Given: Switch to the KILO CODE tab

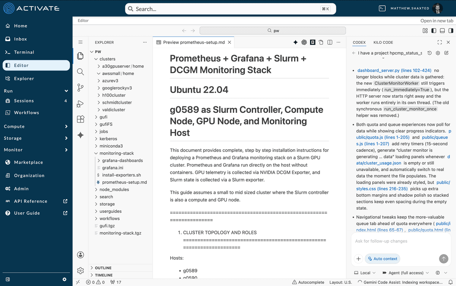Looking at the screenshot, I should click(x=383, y=43).
